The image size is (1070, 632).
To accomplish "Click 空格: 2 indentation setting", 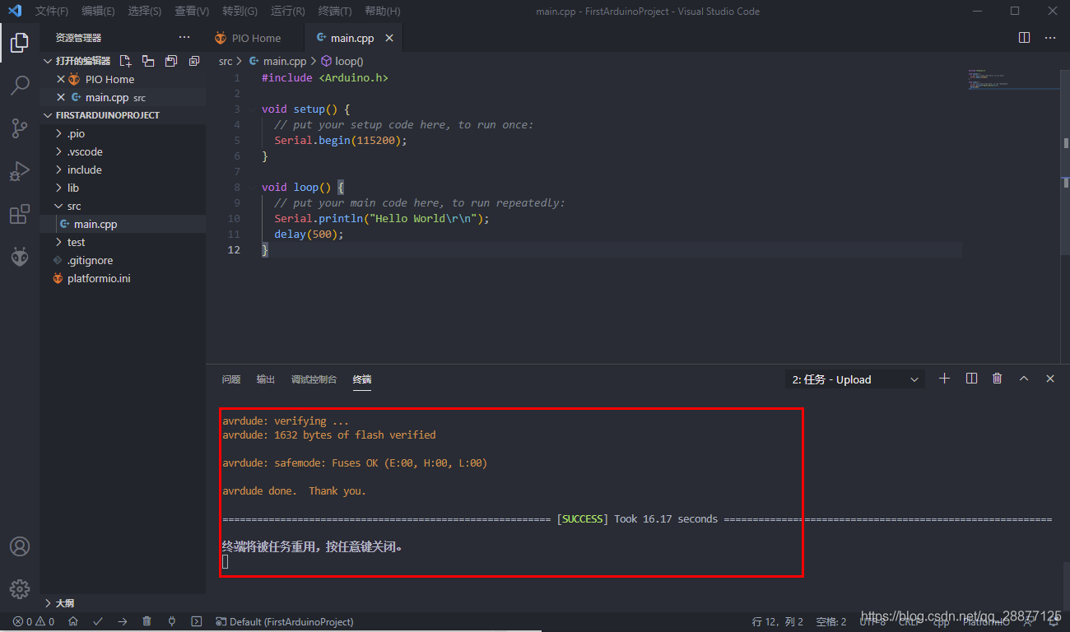I will pos(830,622).
